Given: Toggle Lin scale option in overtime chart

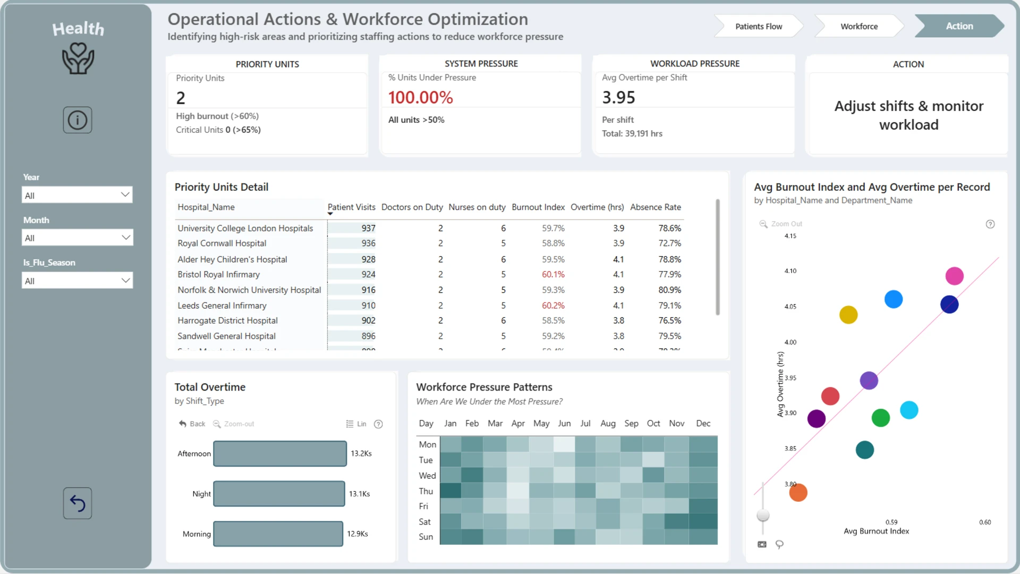Looking at the screenshot, I should click(x=356, y=424).
